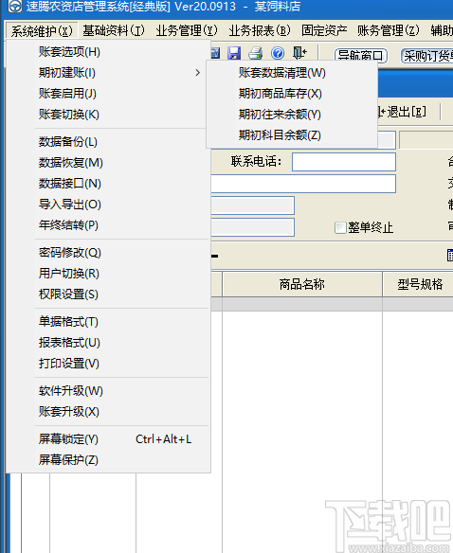Select 账套启用(J) menu entry
Viewport: 453px width, 553px height.
click(x=108, y=94)
